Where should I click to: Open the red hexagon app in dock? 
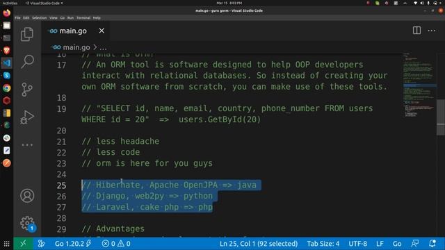coord(7,101)
